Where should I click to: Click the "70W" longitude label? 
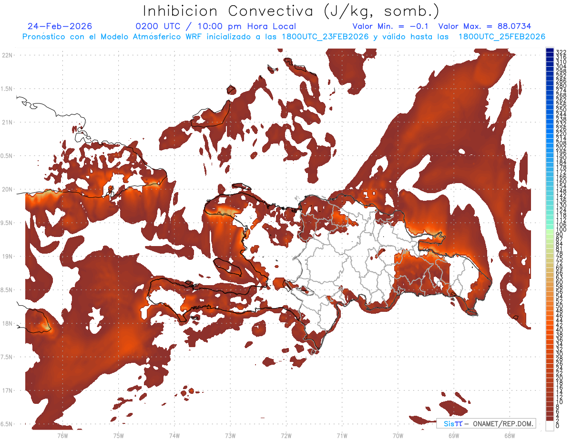(398, 436)
